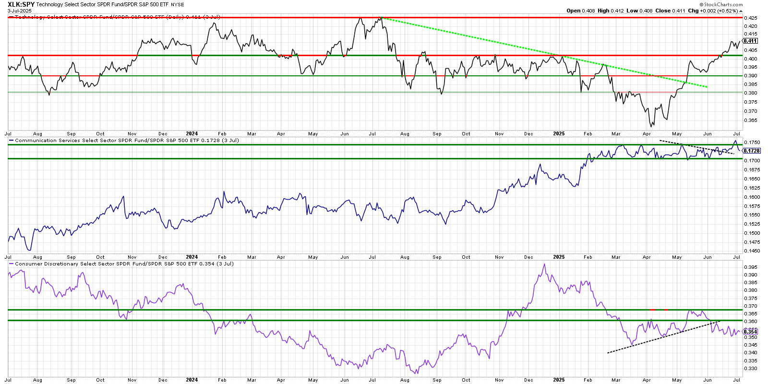
Task: Click the boxed 0.1728 current price tag
Action: [752, 151]
